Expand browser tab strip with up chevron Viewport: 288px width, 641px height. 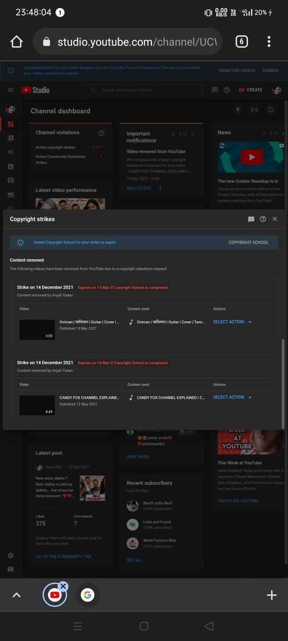(x=17, y=595)
